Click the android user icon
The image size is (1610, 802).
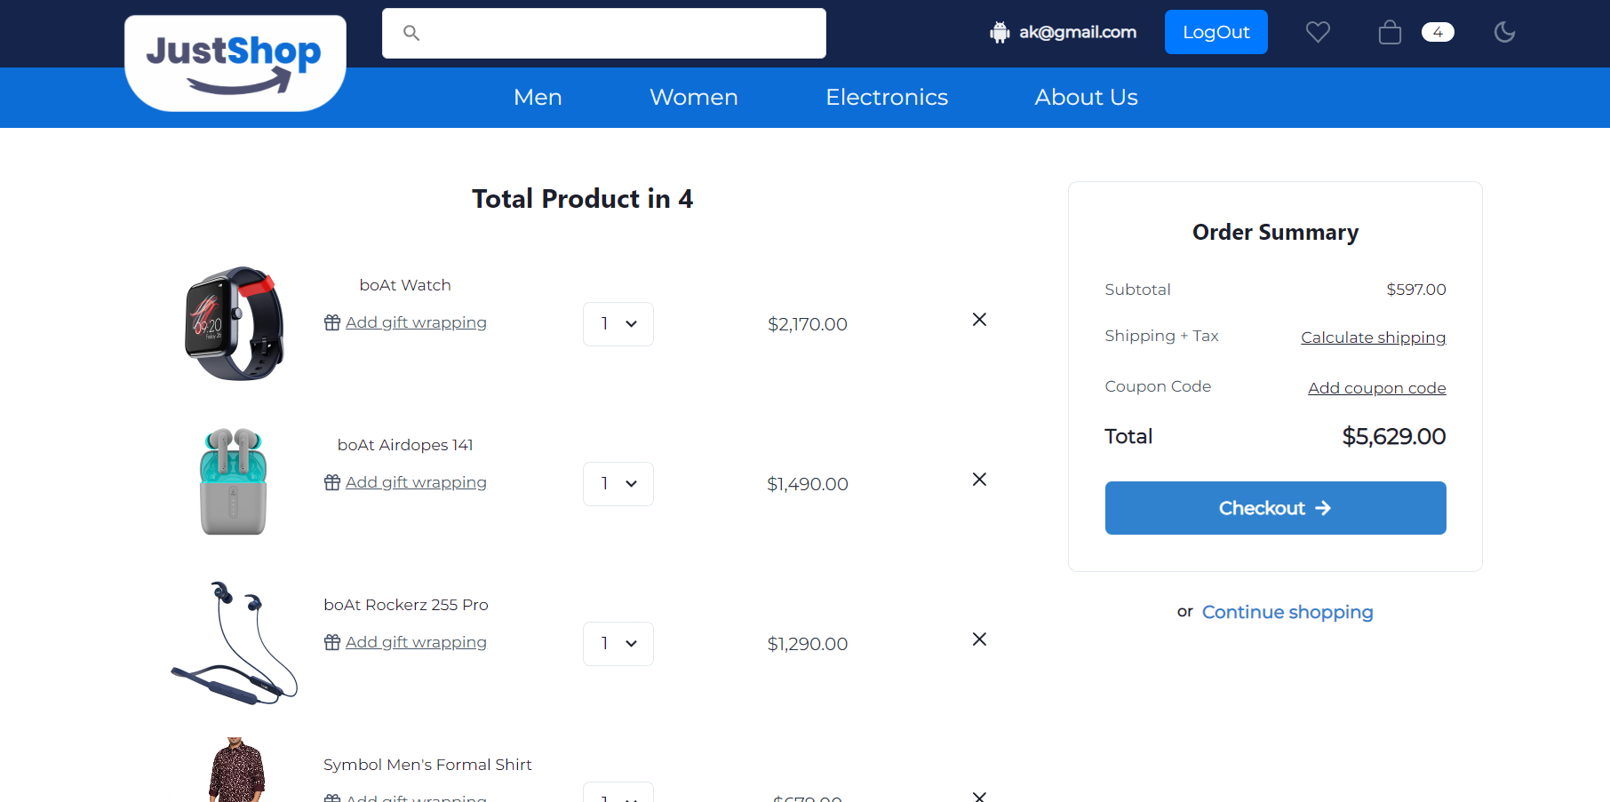click(1000, 33)
